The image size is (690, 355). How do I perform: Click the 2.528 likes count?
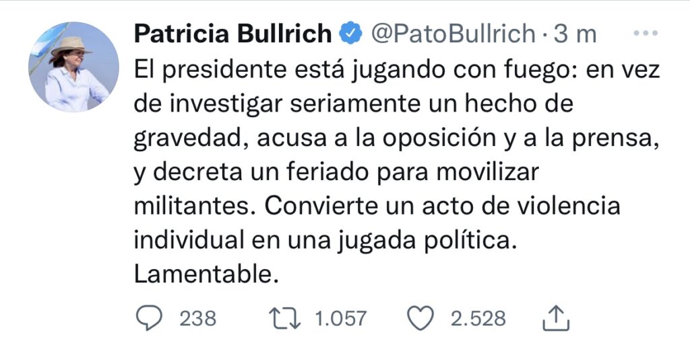pos(478,317)
